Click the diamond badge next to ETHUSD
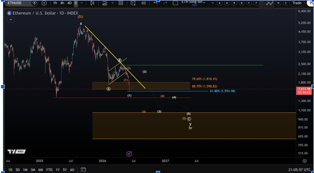This screenshot has width=314, height=173. [35, 3]
